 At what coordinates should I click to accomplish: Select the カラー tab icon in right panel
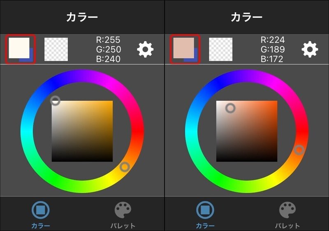[x=205, y=210]
